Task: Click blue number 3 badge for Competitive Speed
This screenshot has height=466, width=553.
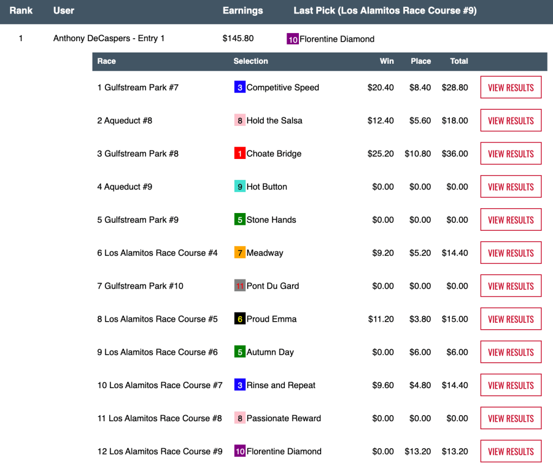Action: pos(239,88)
